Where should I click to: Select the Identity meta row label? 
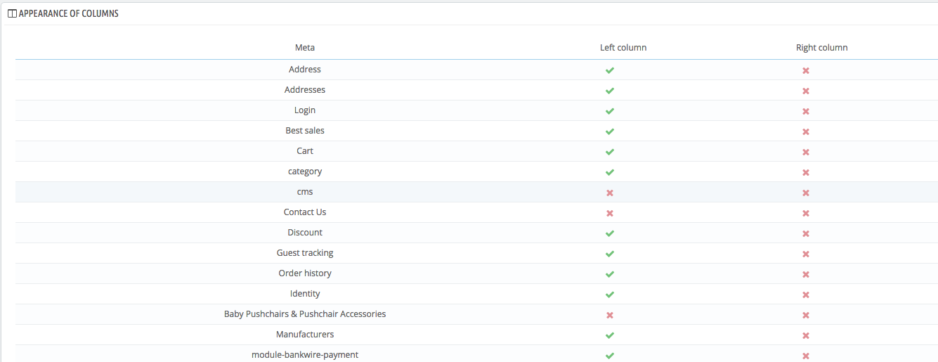point(305,294)
